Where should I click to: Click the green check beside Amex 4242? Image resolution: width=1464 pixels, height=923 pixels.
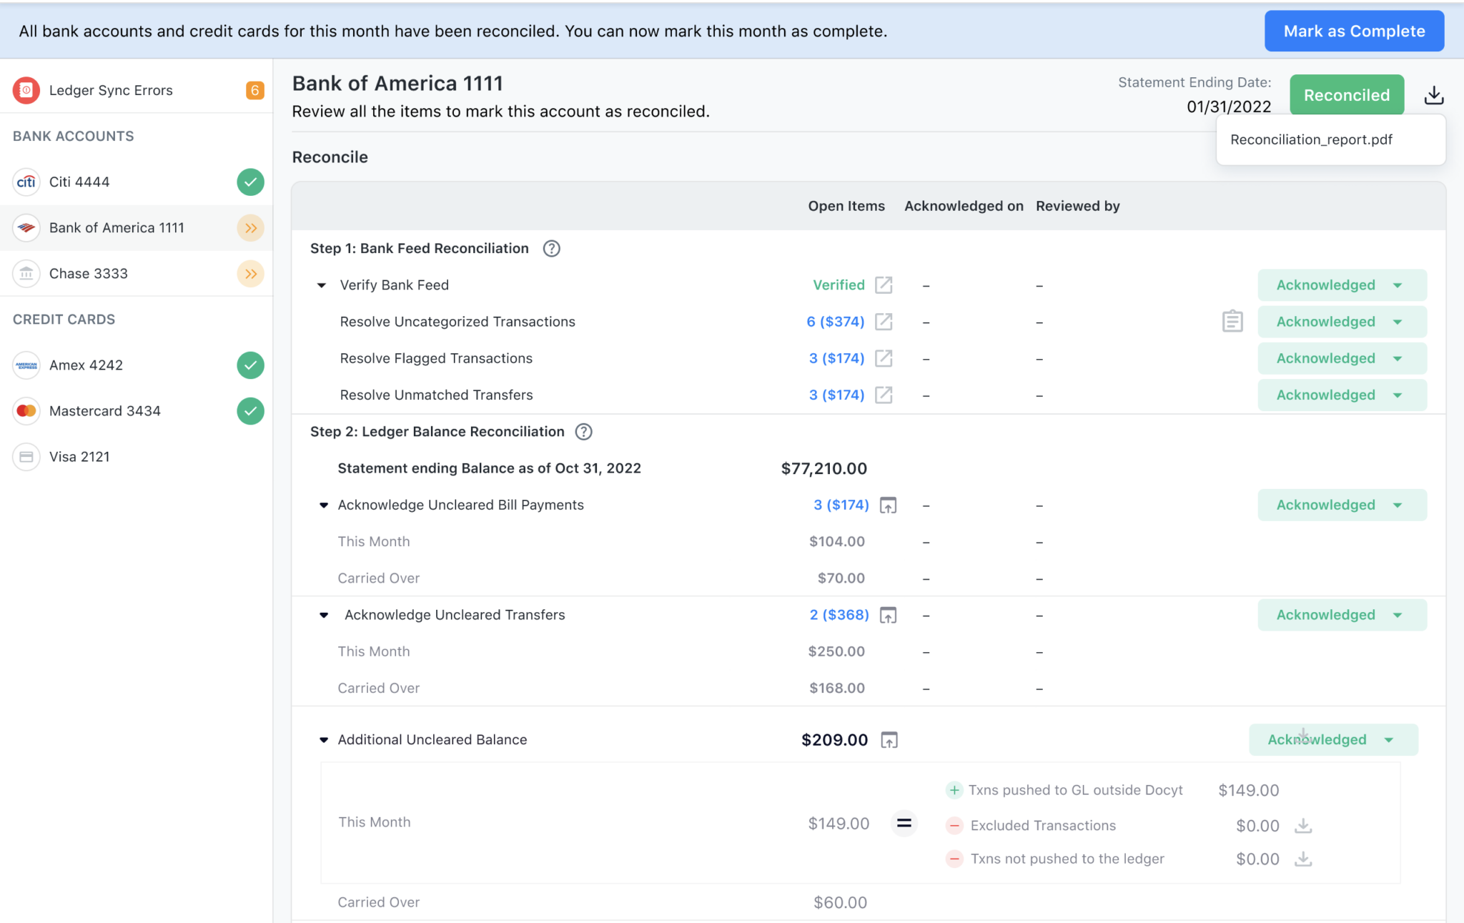point(250,365)
